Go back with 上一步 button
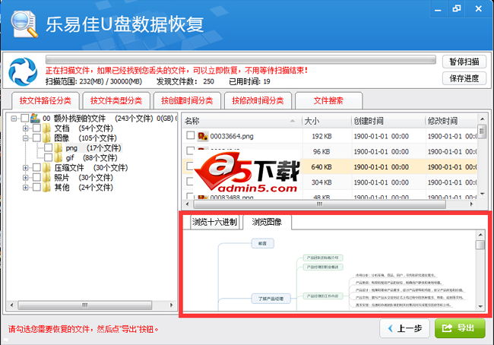Viewport: 494px width, 345px height. tap(405, 328)
